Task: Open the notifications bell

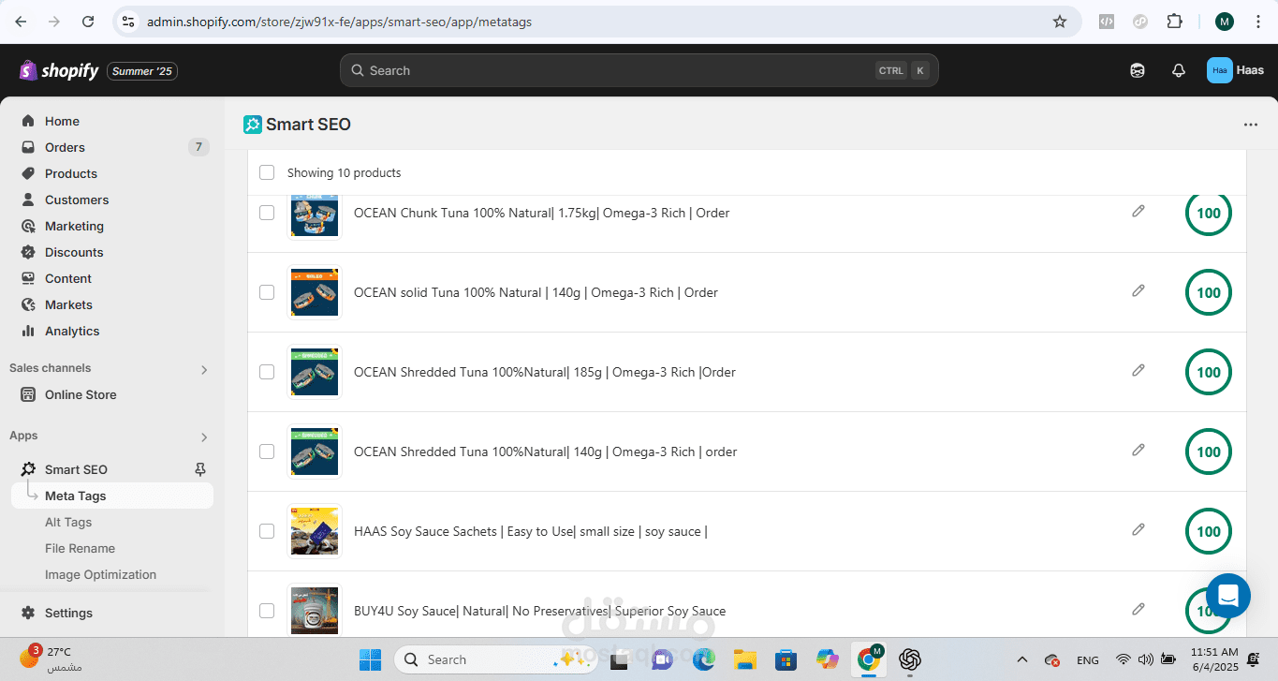Action: (x=1179, y=70)
